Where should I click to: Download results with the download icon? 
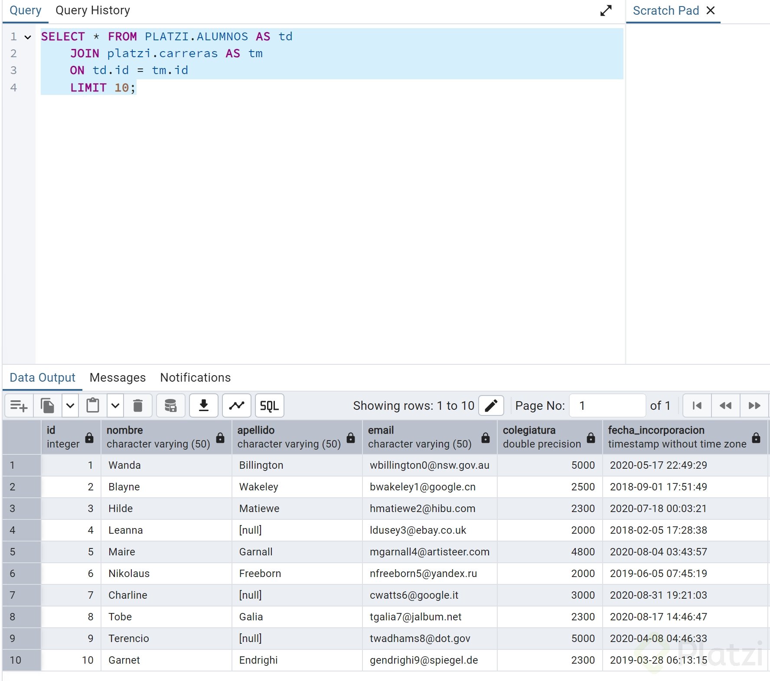point(203,406)
